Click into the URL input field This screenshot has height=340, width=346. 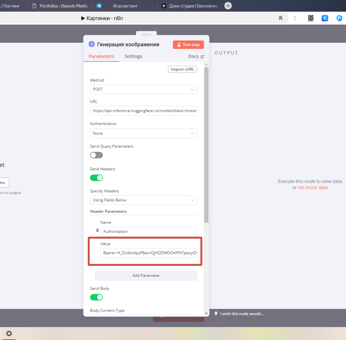click(143, 111)
